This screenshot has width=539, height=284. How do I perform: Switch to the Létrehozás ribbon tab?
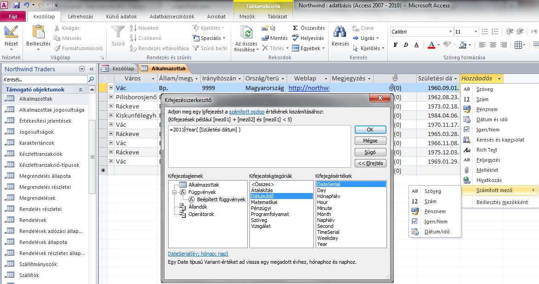80,17
